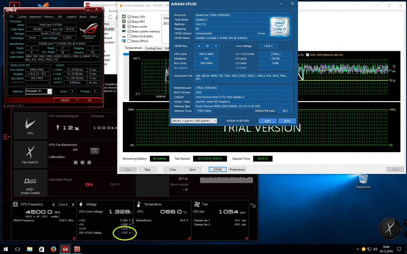Open Preferences in stability test
The width and height of the screenshot is (407, 254).
[237, 170]
